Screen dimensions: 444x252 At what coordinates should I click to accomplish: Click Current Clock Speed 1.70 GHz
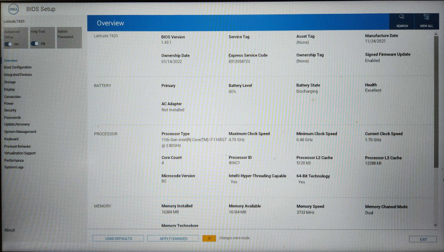pyautogui.click(x=373, y=140)
